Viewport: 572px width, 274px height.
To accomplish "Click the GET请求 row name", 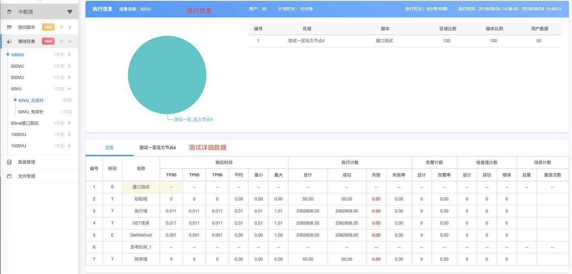I will [x=141, y=223].
